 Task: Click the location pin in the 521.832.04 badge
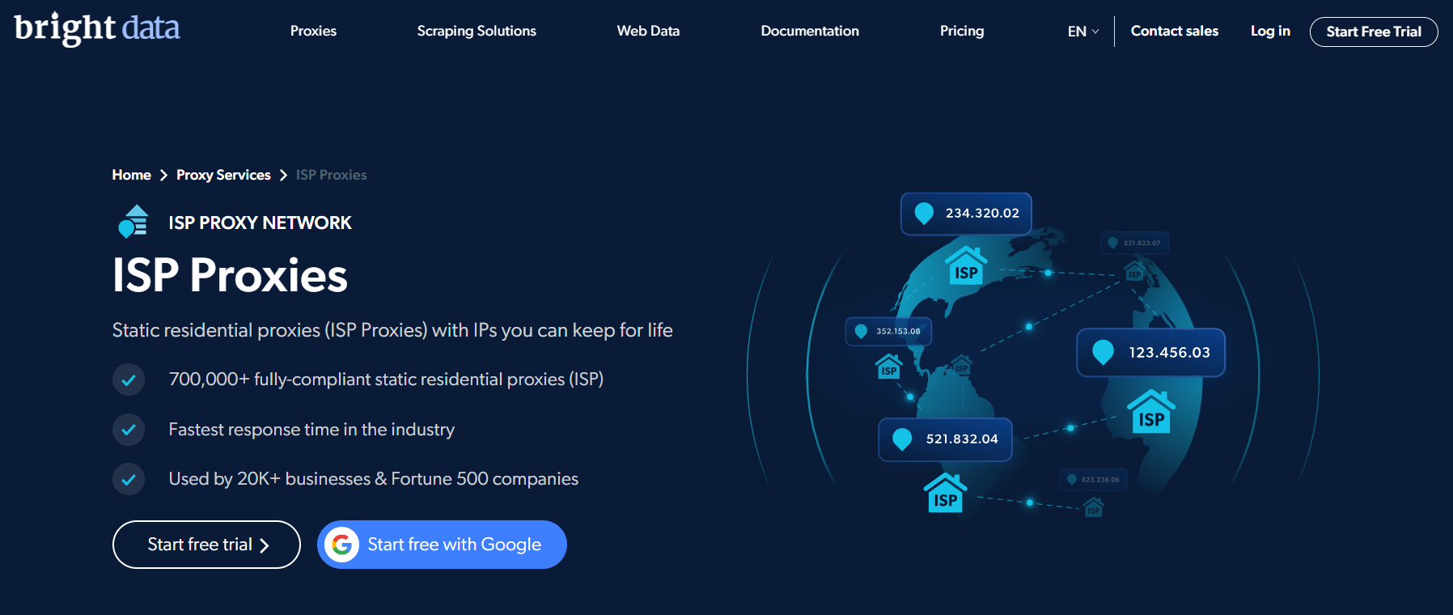[x=902, y=439]
